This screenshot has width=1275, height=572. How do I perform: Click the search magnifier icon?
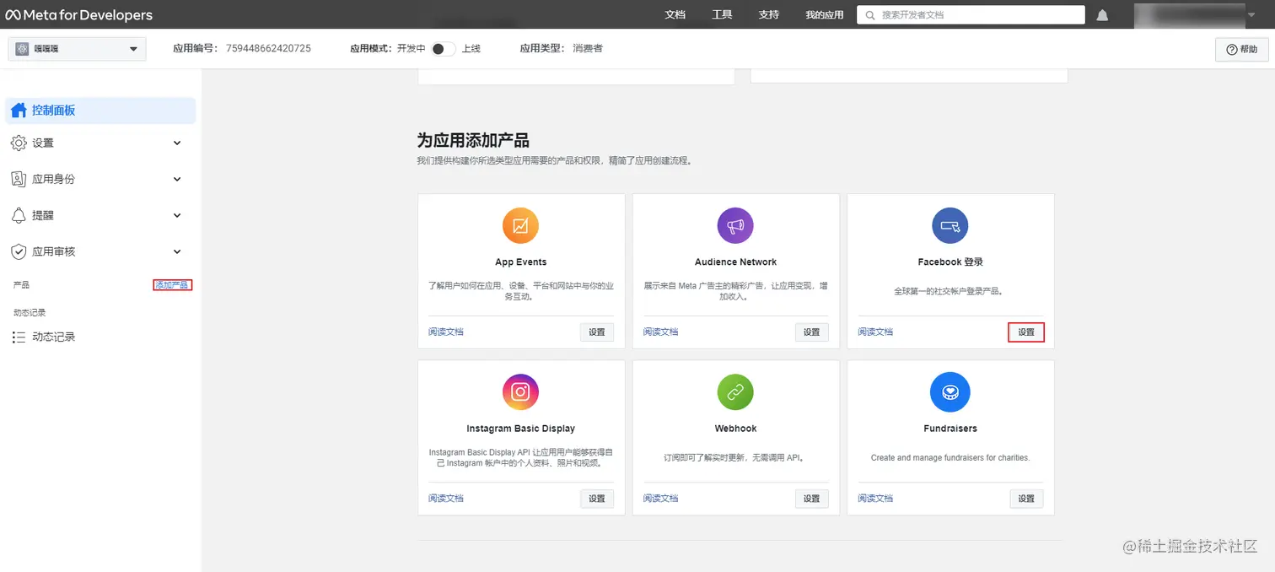[871, 15]
